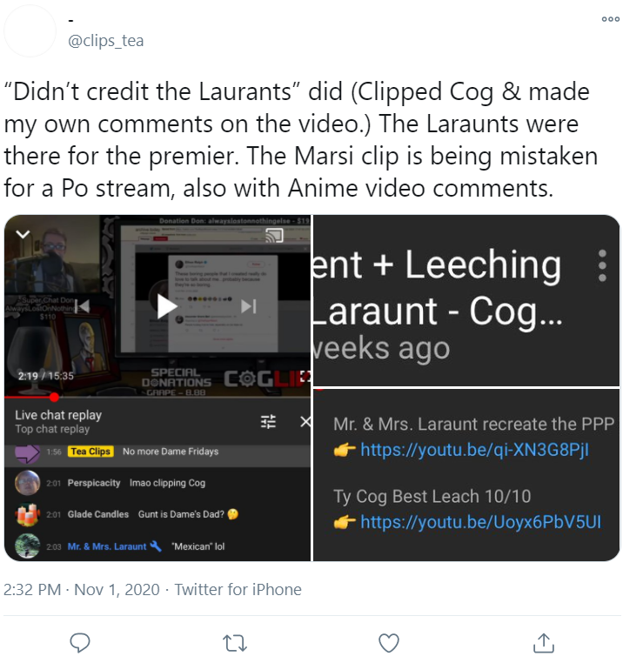Collapse the video player with the down chevron

23,234
